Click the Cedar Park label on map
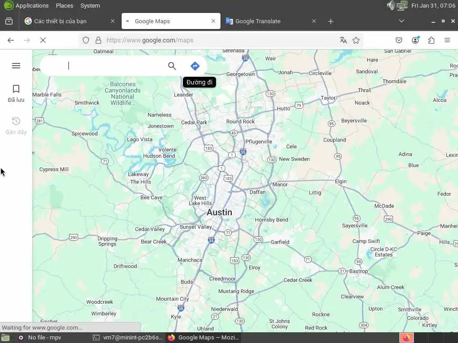This screenshot has width=458, height=343. point(194,122)
